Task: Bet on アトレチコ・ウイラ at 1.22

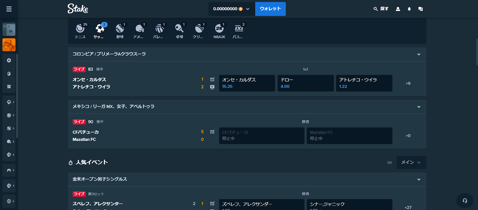Action: pos(364,83)
